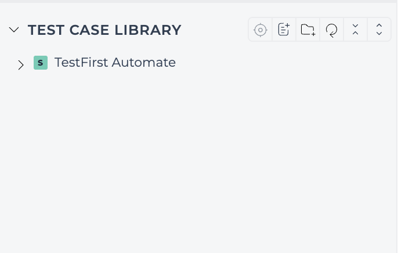Toggle TestFirst Automate project open via chevron
398x253 pixels.
[x=21, y=65]
